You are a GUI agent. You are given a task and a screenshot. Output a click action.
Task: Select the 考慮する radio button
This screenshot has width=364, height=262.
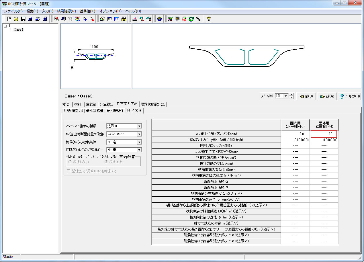click(x=106, y=162)
